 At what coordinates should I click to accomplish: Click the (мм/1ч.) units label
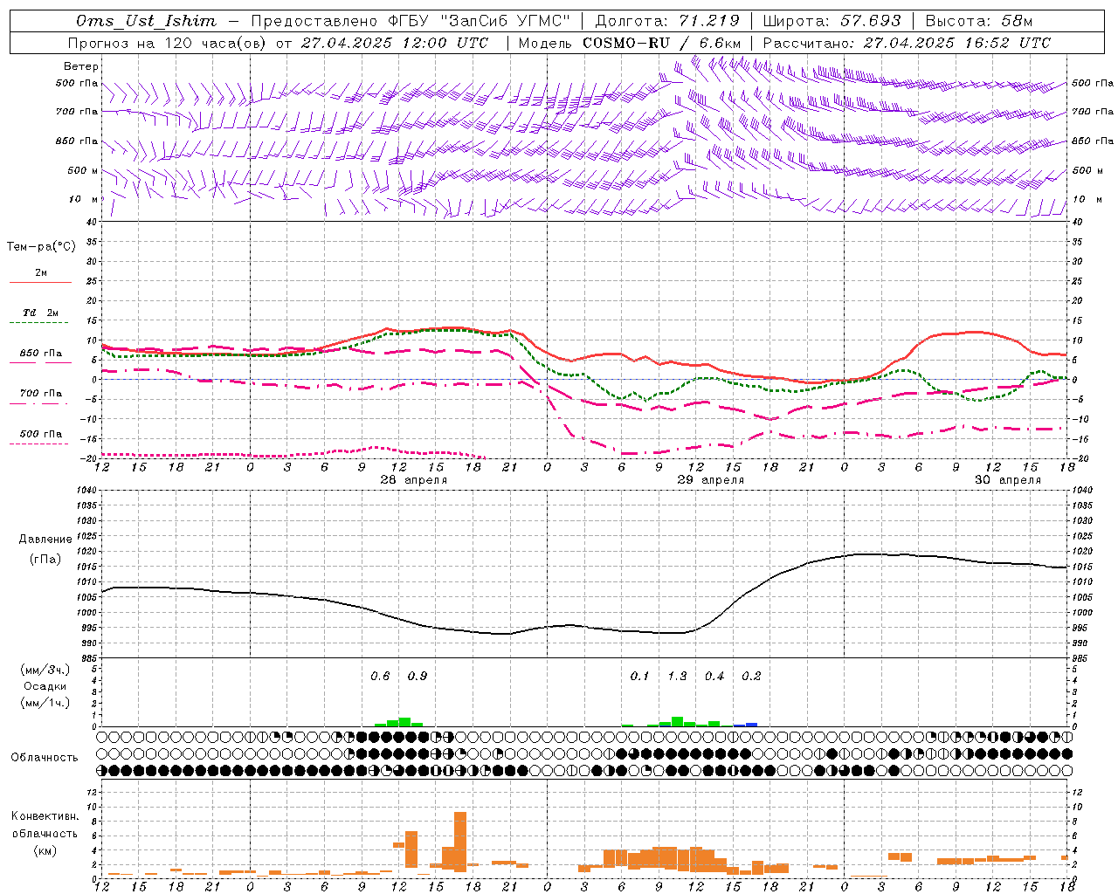click(45, 703)
